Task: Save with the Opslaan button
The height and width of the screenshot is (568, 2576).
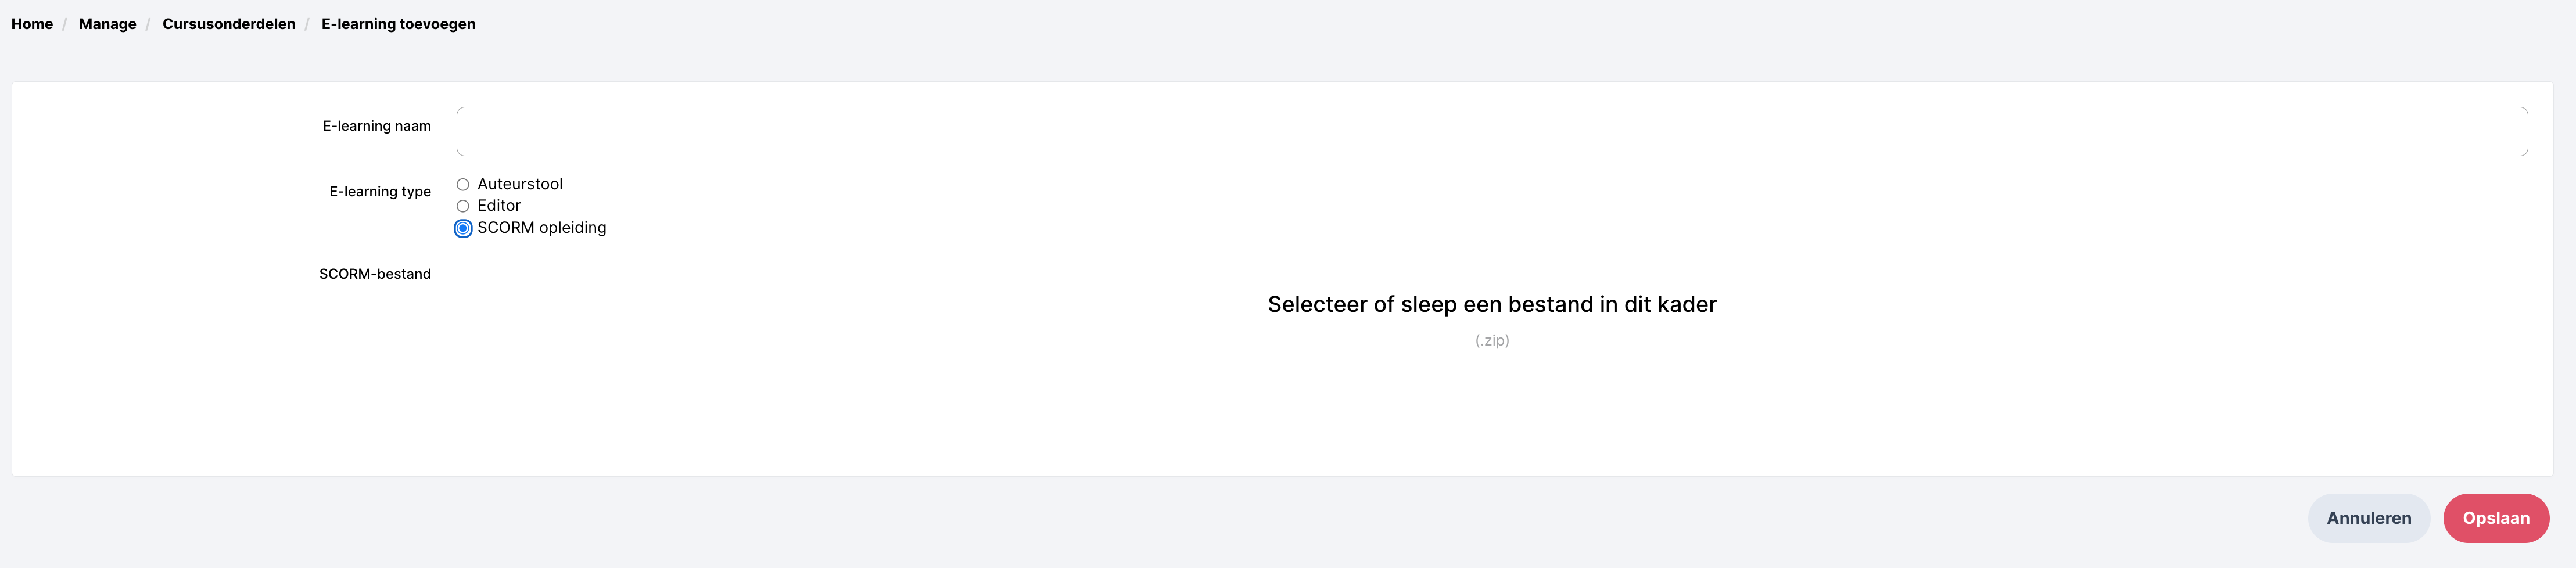Action: (2495, 518)
